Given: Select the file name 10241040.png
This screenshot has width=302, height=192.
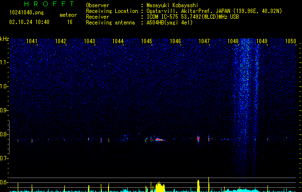Looking at the screenshot, I should coord(27,13).
